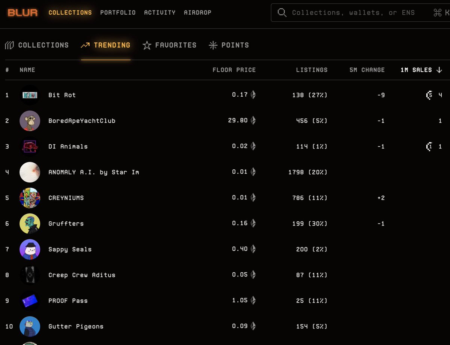
Task: Click the 138 (27%) listings value
Action: (310, 95)
